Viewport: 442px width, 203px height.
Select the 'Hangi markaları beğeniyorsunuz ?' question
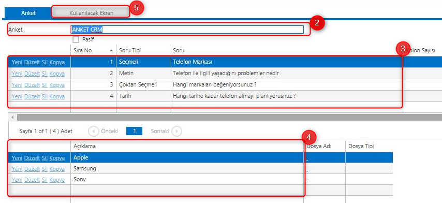coord(286,84)
